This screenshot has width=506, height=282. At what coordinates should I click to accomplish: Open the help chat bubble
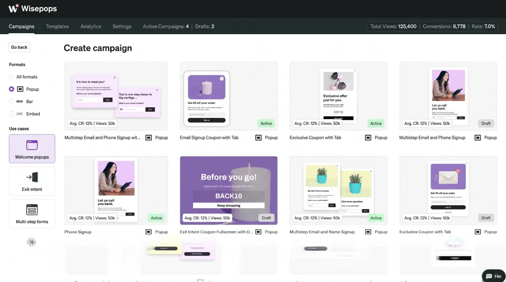click(494, 276)
